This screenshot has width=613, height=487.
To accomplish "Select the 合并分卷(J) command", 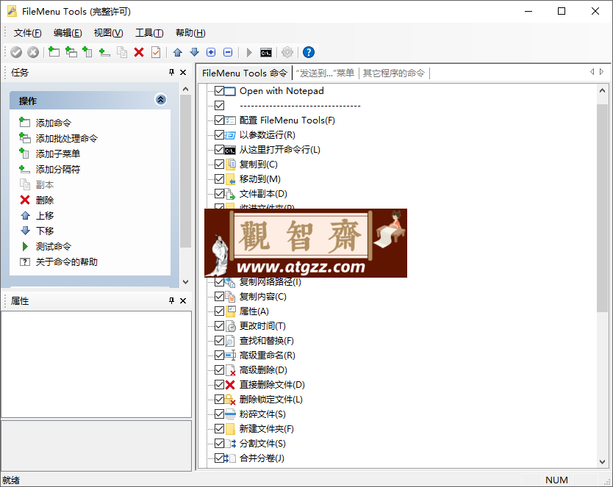I will tap(262, 458).
